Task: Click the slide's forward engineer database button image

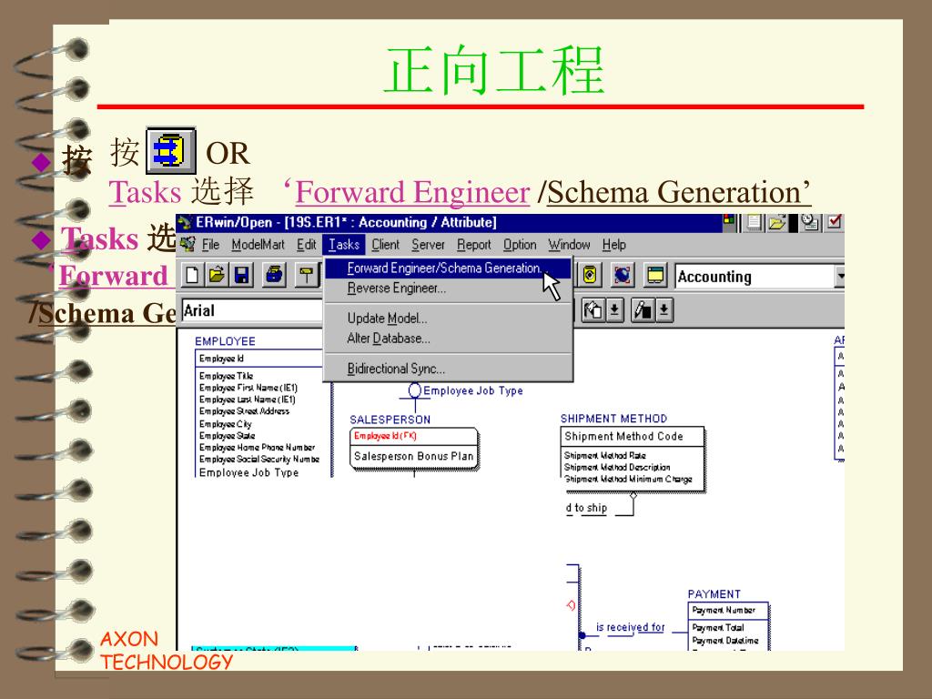Action: pyautogui.click(x=171, y=150)
